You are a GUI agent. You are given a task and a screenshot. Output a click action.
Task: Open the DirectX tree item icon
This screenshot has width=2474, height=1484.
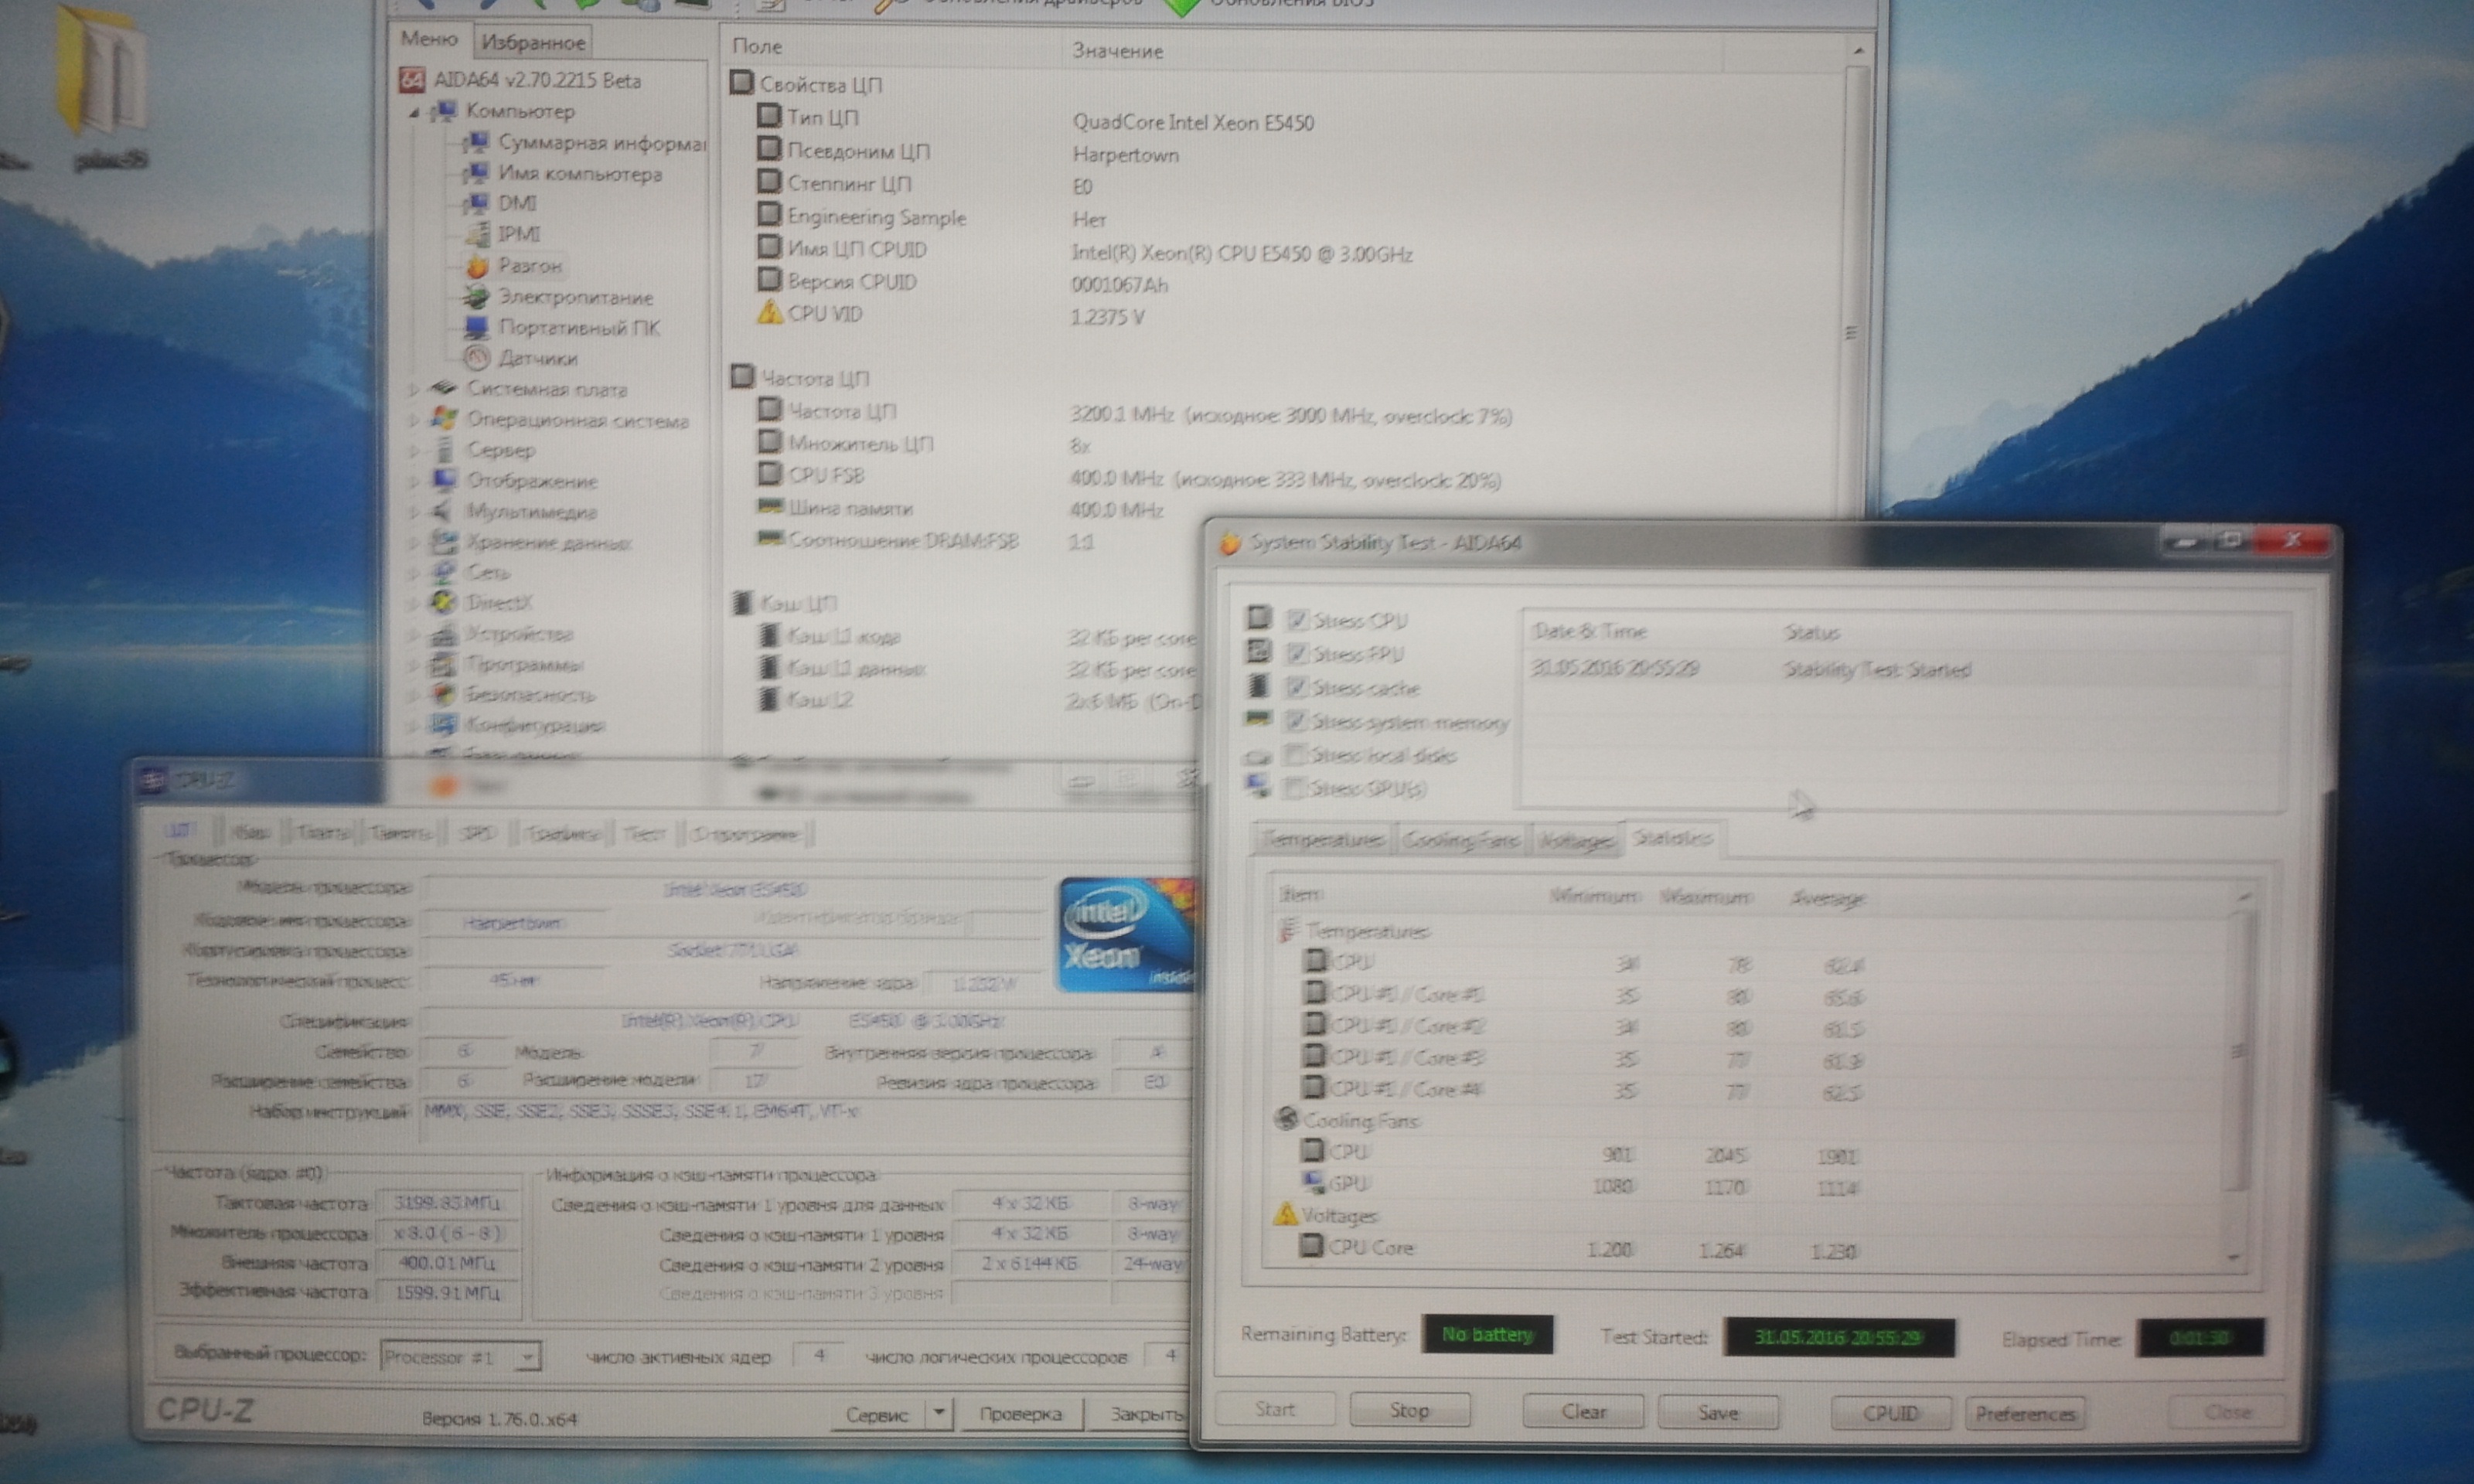point(443,602)
